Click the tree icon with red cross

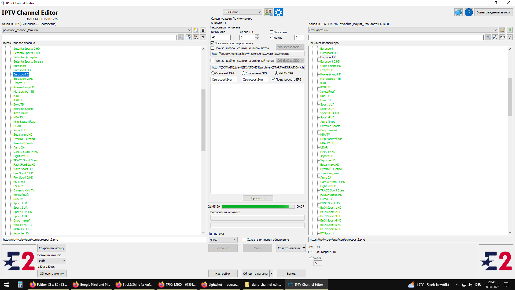[x=196, y=38]
